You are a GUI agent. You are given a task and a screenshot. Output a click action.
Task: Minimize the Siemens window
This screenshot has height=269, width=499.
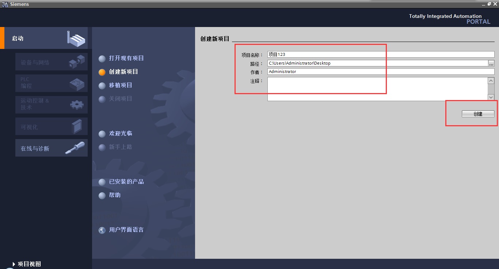(483, 4)
